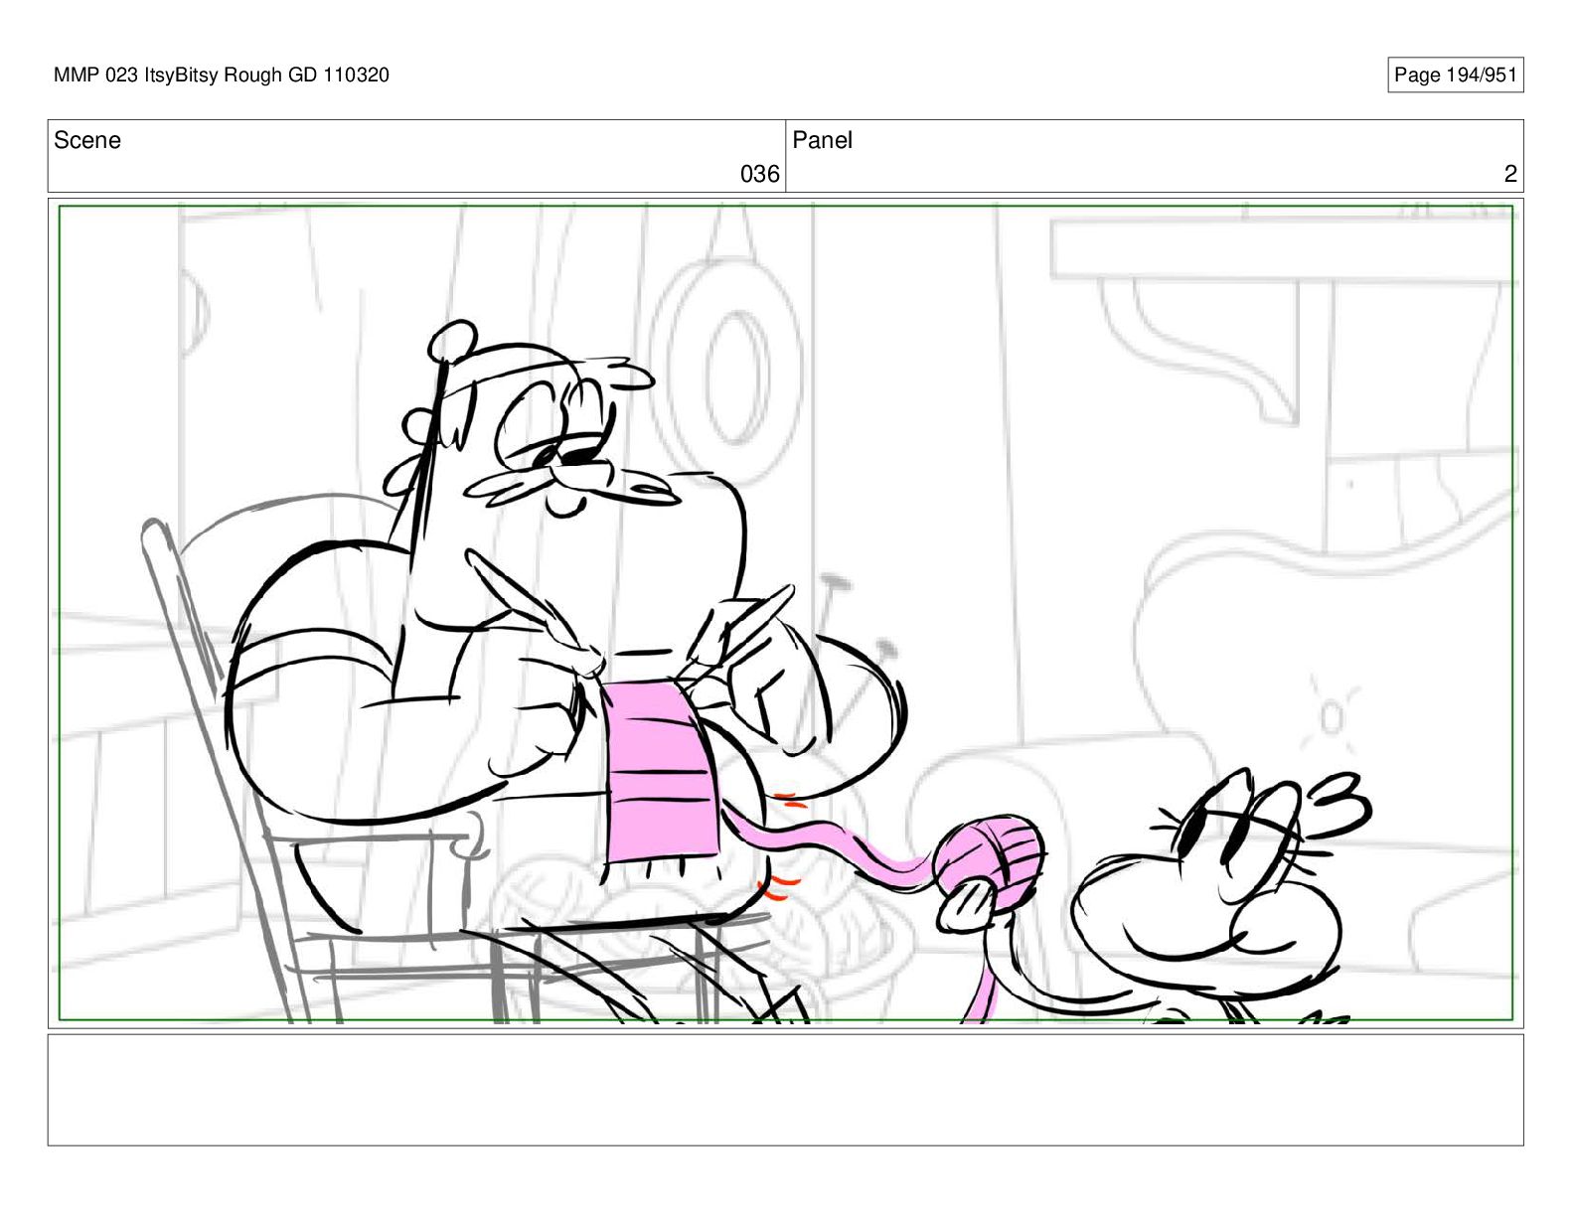Click the 'Scene' label
The width and height of the screenshot is (1572, 1217).
coord(87,140)
